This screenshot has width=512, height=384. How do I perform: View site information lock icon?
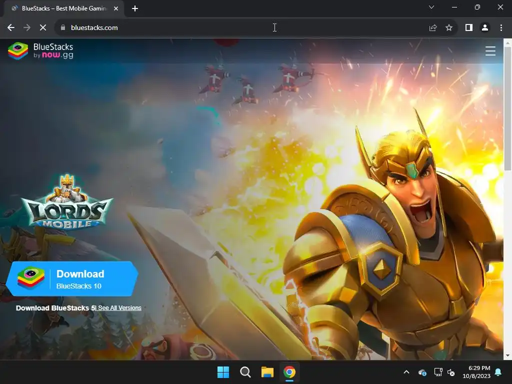(x=63, y=28)
